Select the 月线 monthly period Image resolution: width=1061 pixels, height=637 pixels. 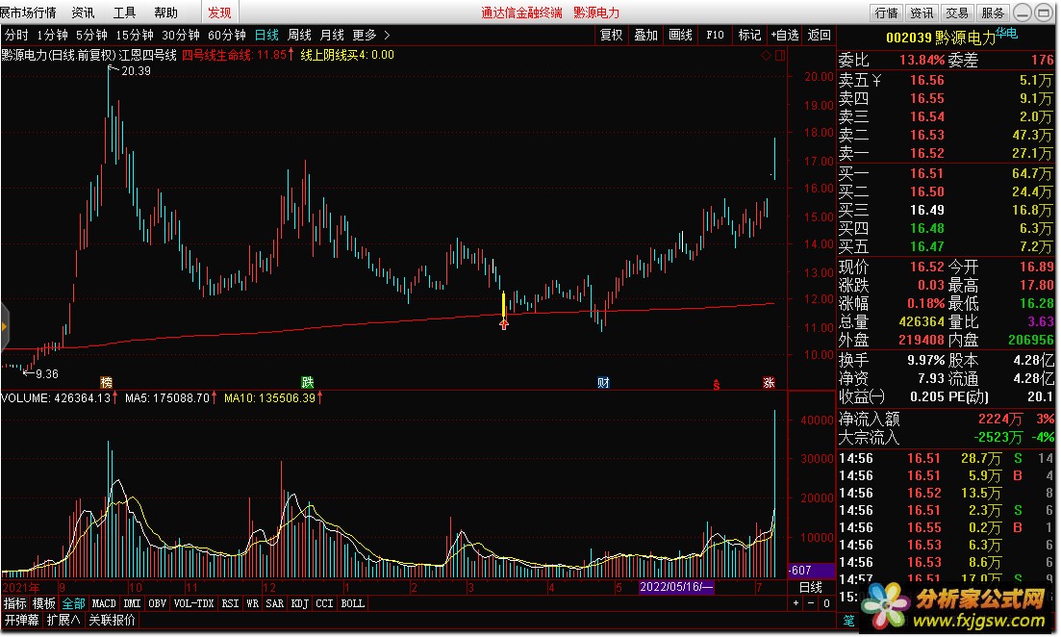332,35
